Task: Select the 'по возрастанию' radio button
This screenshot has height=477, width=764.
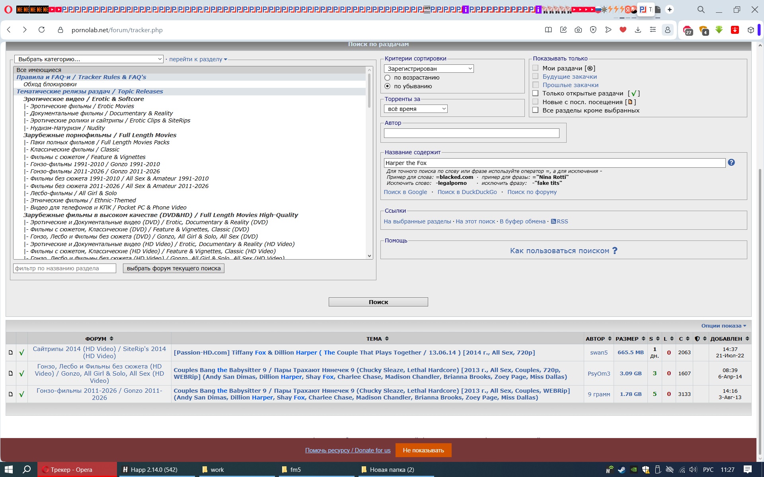Action: click(x=387, y=78)
